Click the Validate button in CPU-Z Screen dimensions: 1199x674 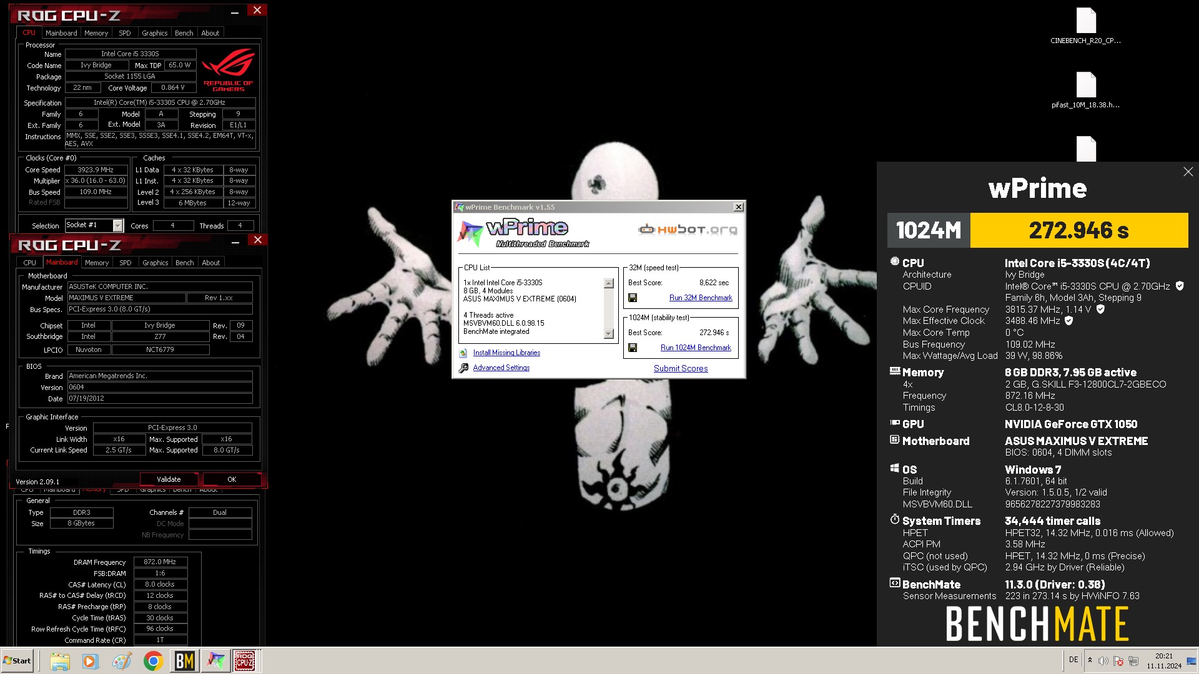pos(169,479)
